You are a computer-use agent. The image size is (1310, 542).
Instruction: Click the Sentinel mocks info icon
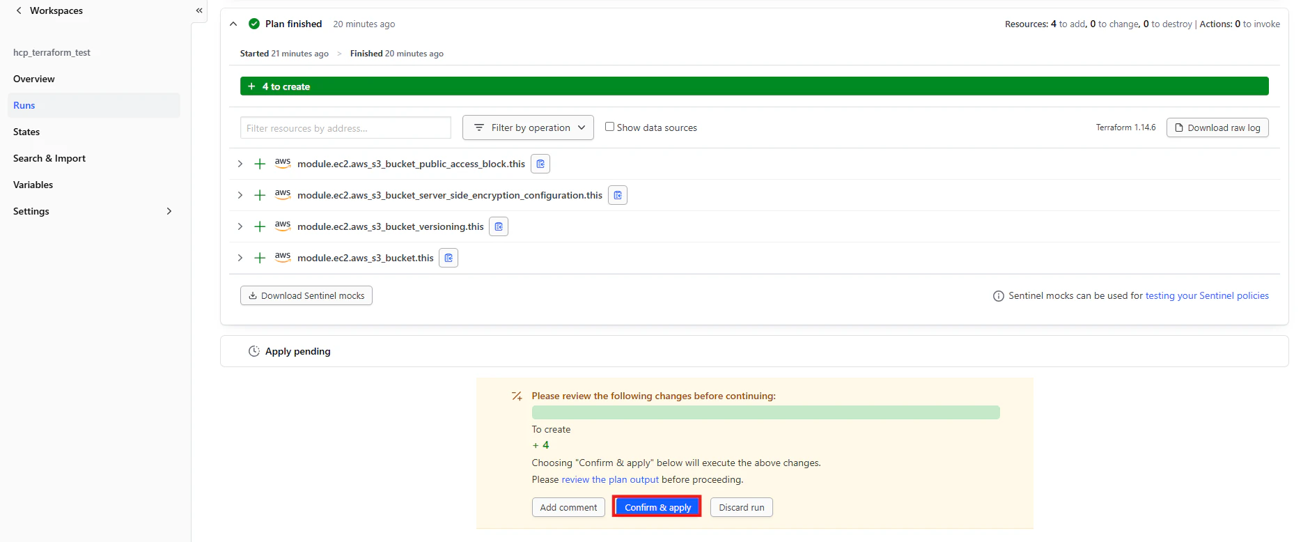click(999, 296)
